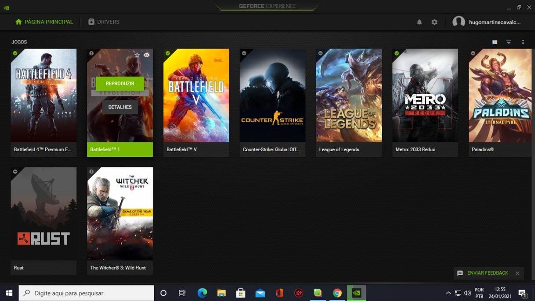535x301 pixels.
Task: Click the Paladins® title label
Action: [x=483, y=149]
